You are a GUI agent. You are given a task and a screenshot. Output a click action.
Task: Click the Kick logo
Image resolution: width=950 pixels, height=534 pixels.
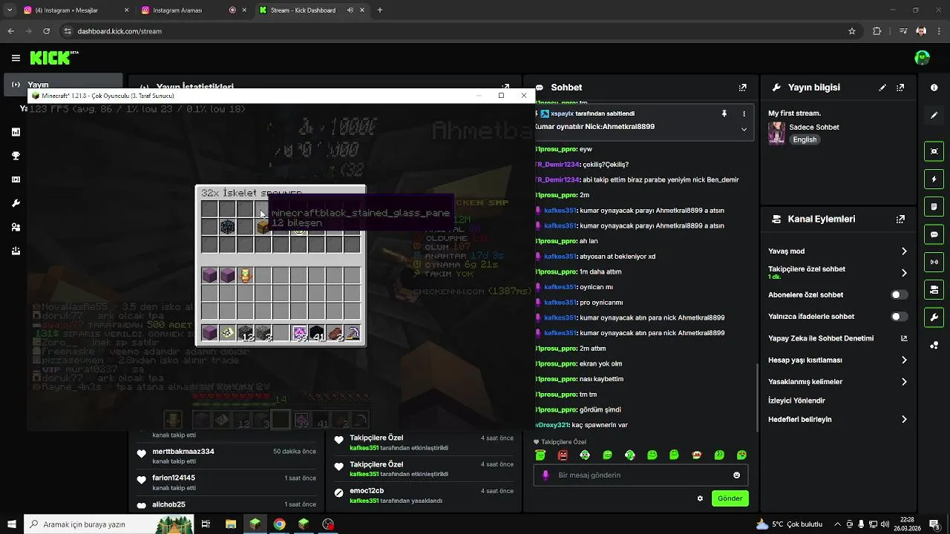(x=54, y=58)
